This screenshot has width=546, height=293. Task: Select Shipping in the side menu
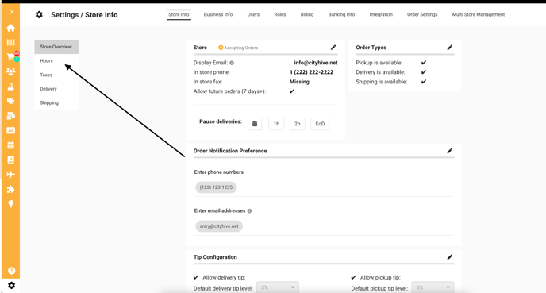tap(56, 102)
